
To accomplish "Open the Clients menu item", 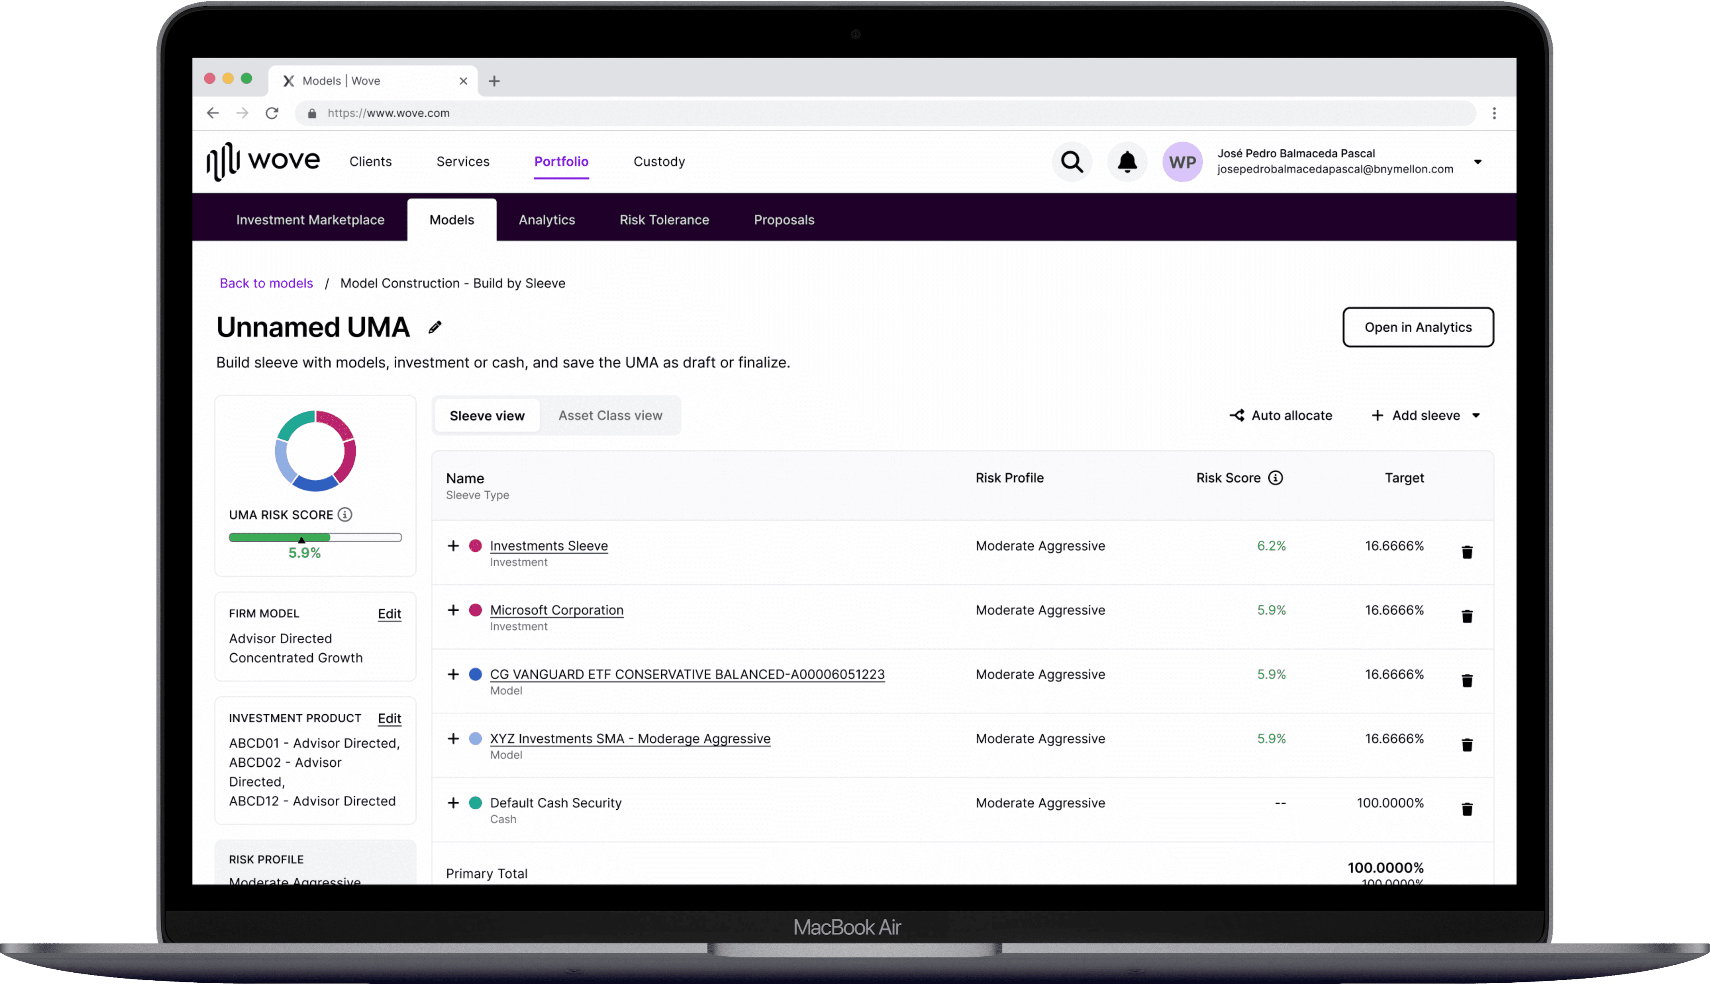I will click(x=370, y=161).
